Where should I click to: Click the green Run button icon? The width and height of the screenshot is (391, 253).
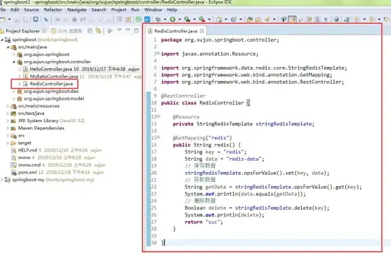(x=173, y=19)
